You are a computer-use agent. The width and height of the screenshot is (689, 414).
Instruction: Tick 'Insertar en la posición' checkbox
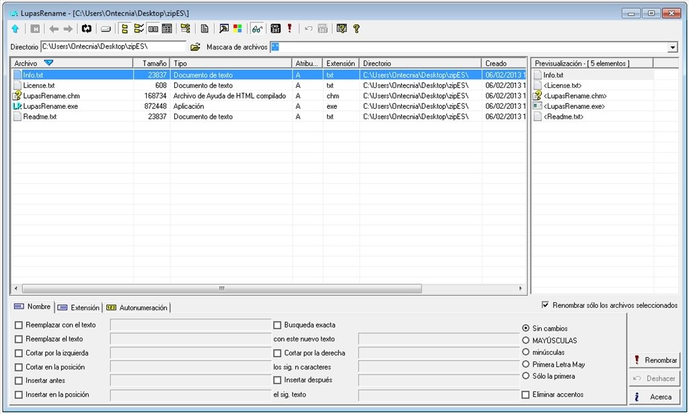point(18,395)
